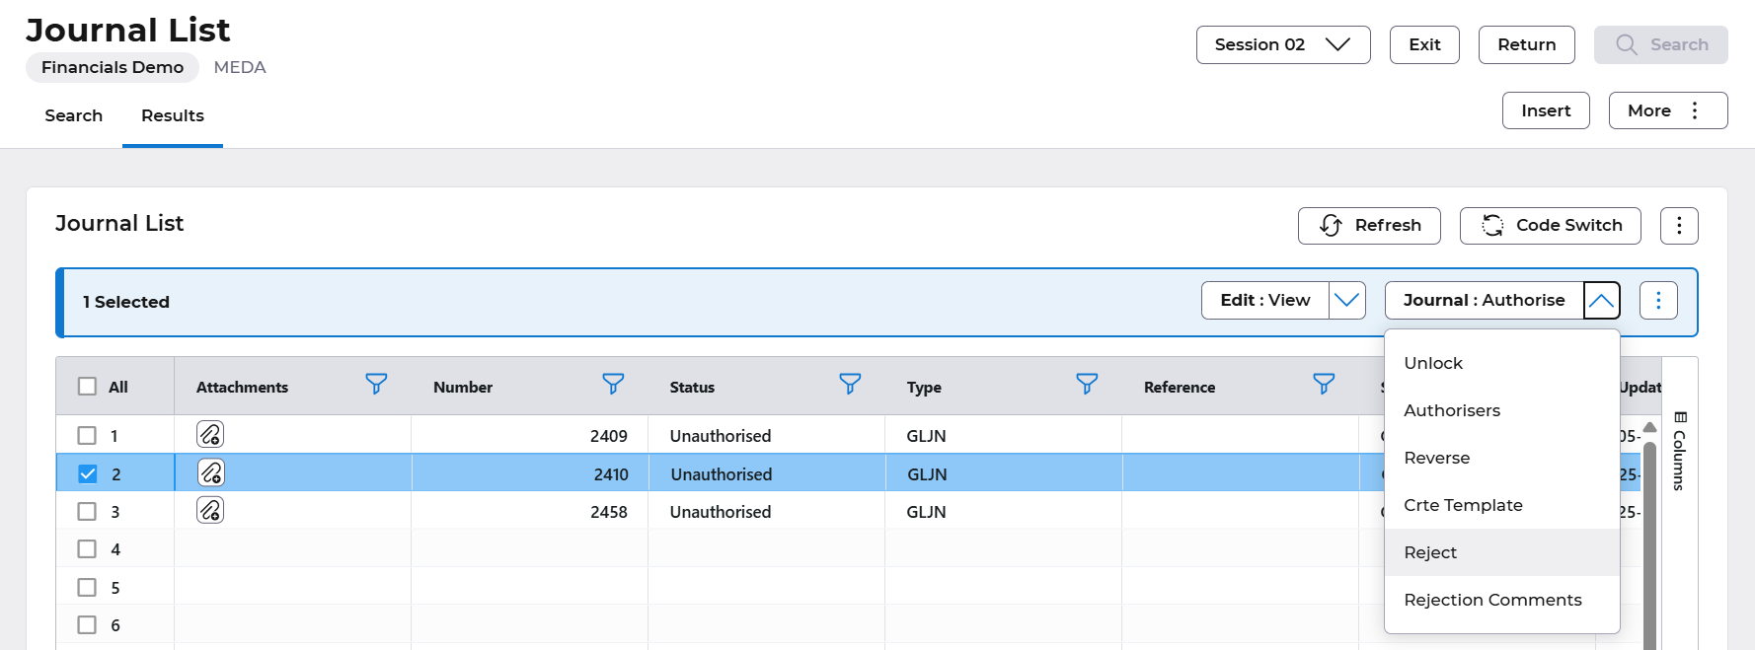1755x650 pixels.
Task: Click the MEDA label
Action: coord(240,67)
